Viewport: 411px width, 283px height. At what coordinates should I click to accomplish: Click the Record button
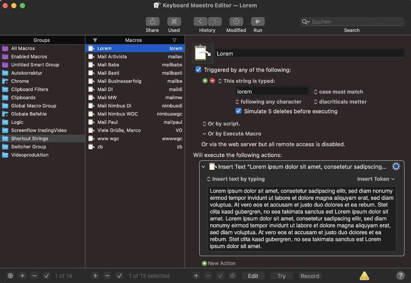310,276
